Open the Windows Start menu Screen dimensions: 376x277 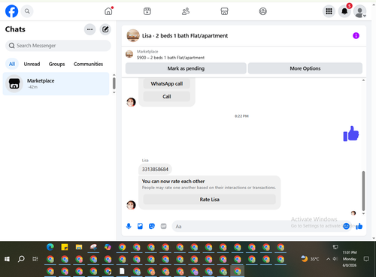pyautogui.click(x=7, y=259)
